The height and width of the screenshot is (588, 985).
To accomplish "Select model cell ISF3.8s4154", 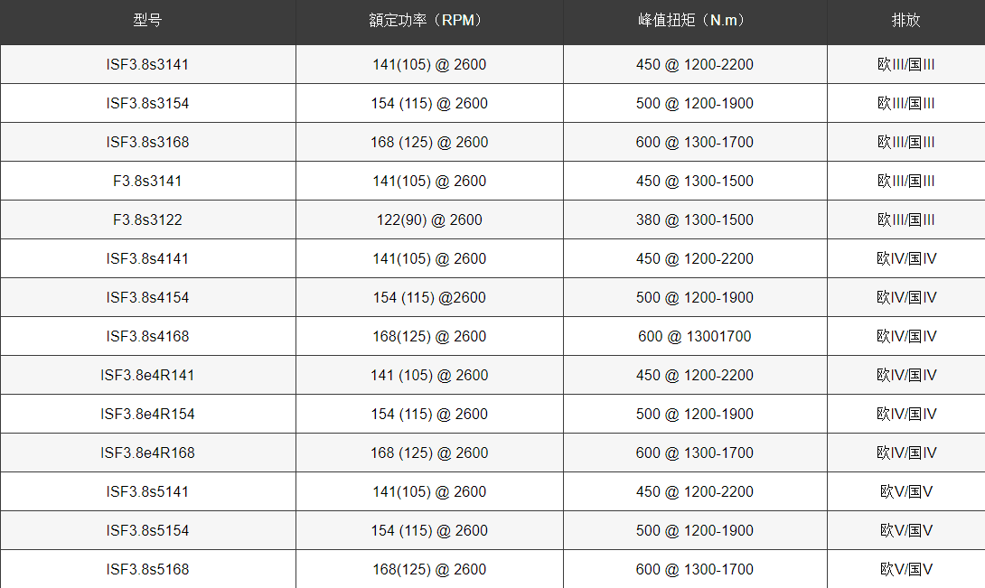I will tap(147, 298).
